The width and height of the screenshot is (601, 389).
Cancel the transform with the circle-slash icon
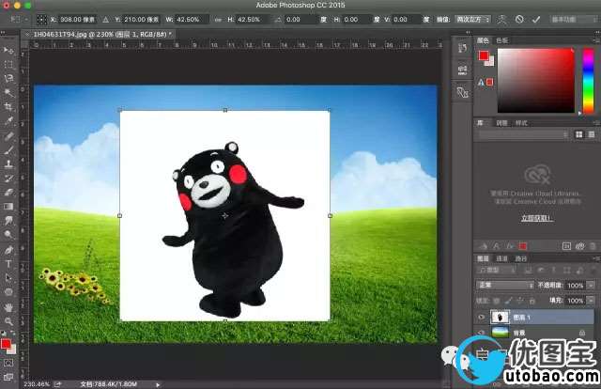coord(519,19)
